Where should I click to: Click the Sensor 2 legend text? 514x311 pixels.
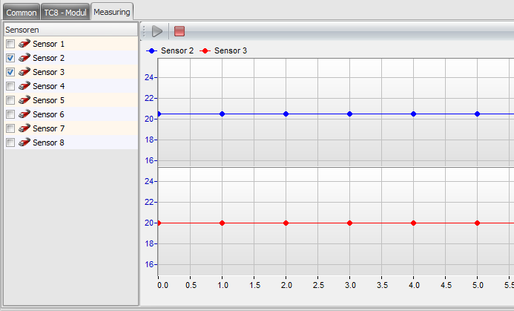[x=177, y=50]
